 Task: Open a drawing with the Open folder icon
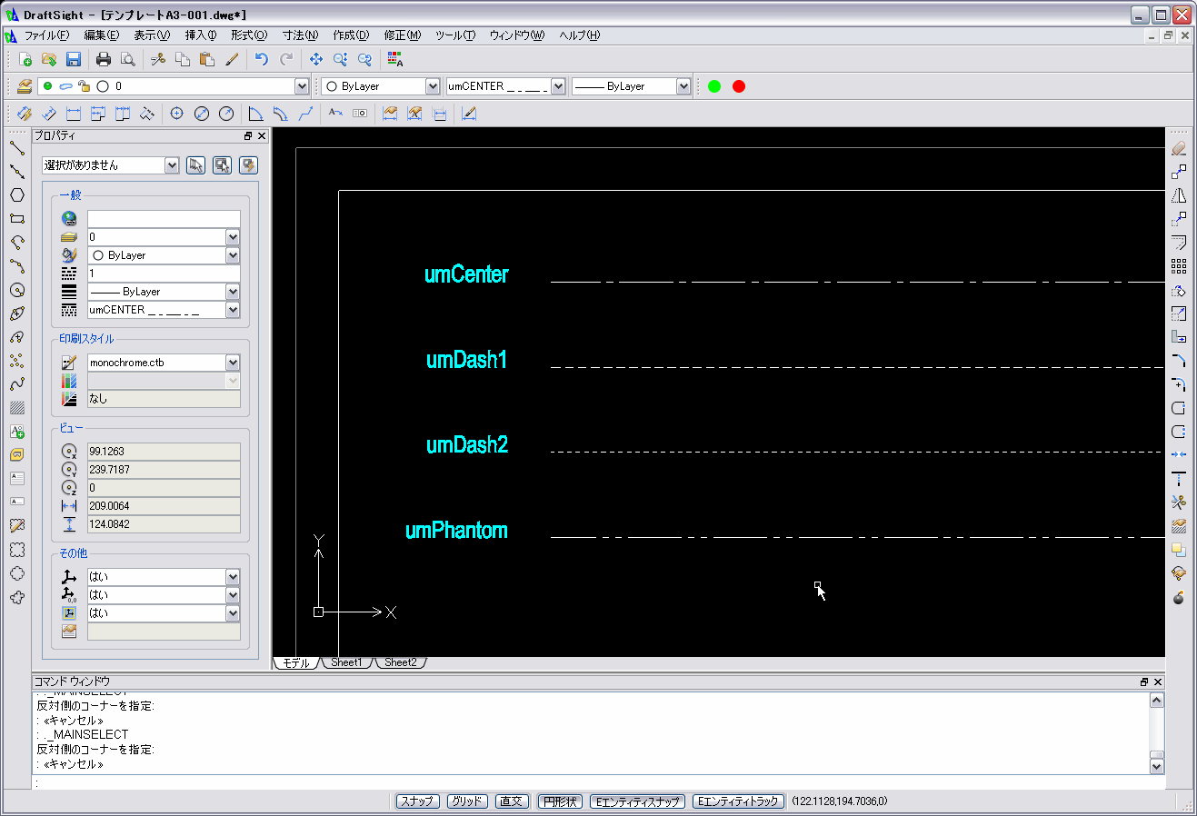click(x=49, y=59)
